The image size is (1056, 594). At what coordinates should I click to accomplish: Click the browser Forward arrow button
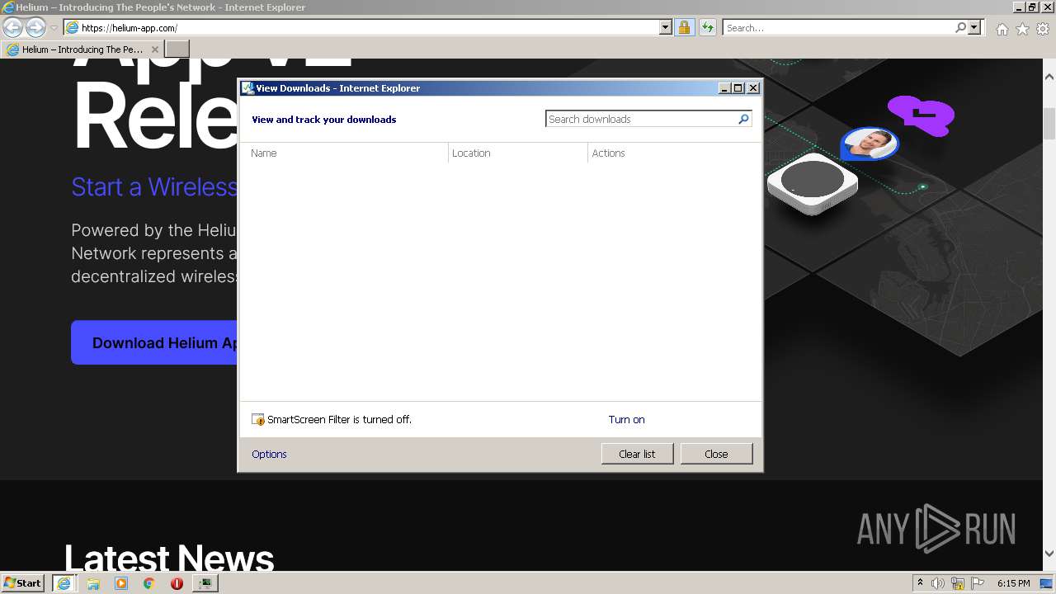coord(35,27)
